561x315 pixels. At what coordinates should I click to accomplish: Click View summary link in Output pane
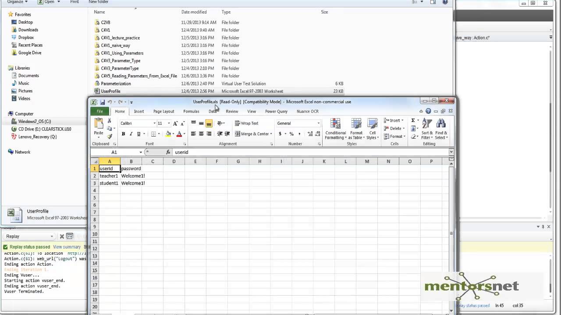pyautogui.click(x=67, y=247)
